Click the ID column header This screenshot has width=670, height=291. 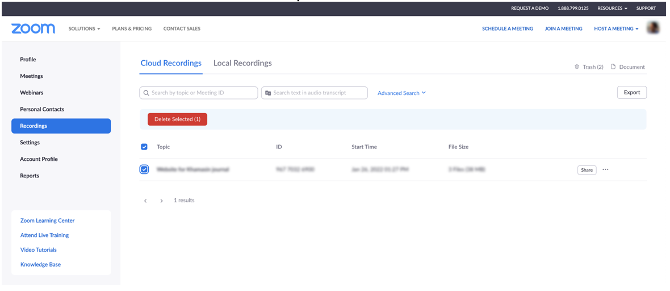(x=279, y=147)
